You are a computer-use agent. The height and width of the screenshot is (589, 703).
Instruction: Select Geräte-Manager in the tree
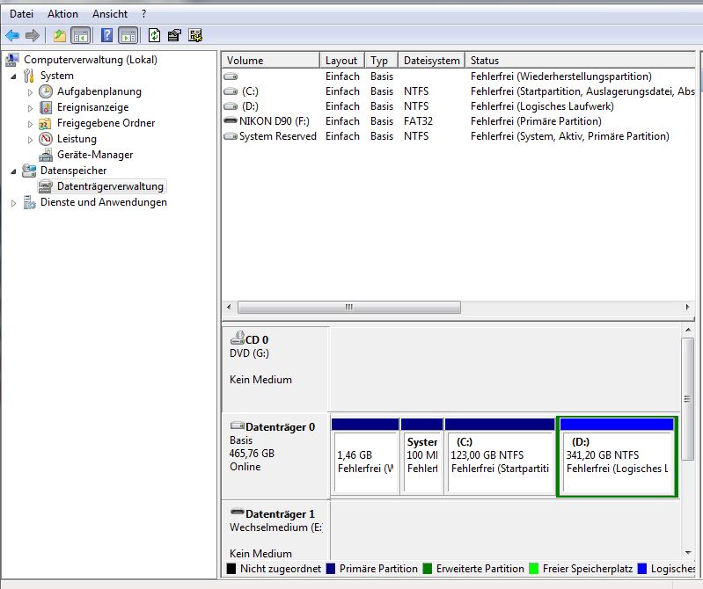(95, 155)
